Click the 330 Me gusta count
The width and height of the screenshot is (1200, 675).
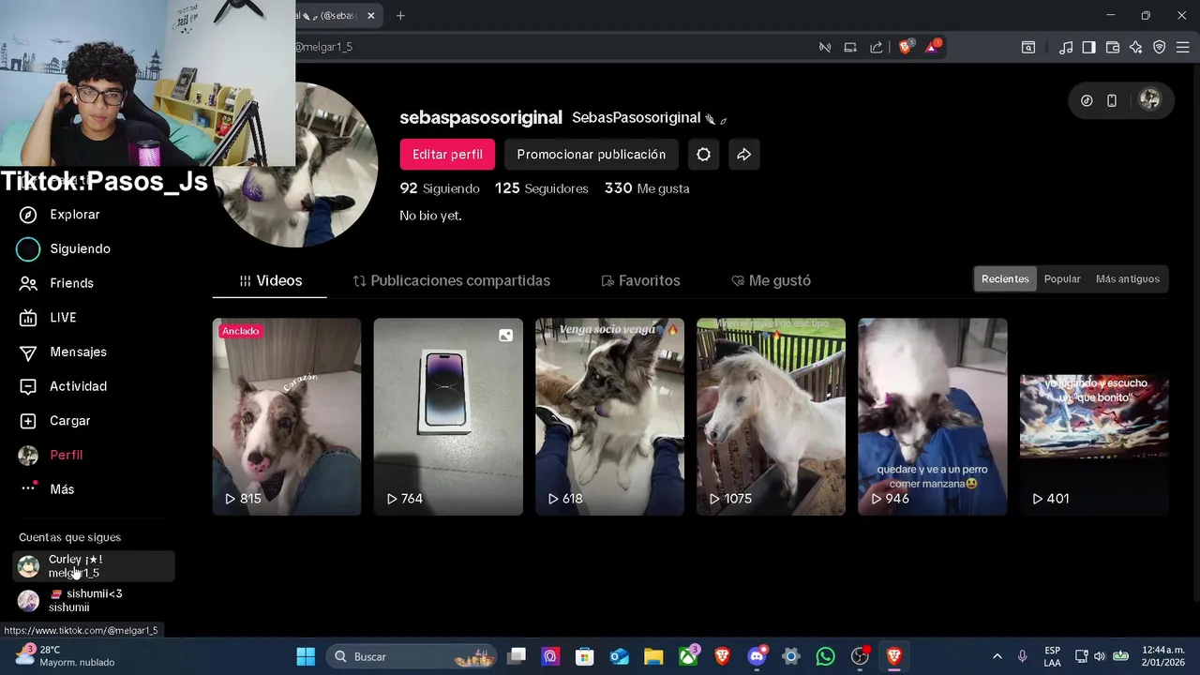pos(647,188)
